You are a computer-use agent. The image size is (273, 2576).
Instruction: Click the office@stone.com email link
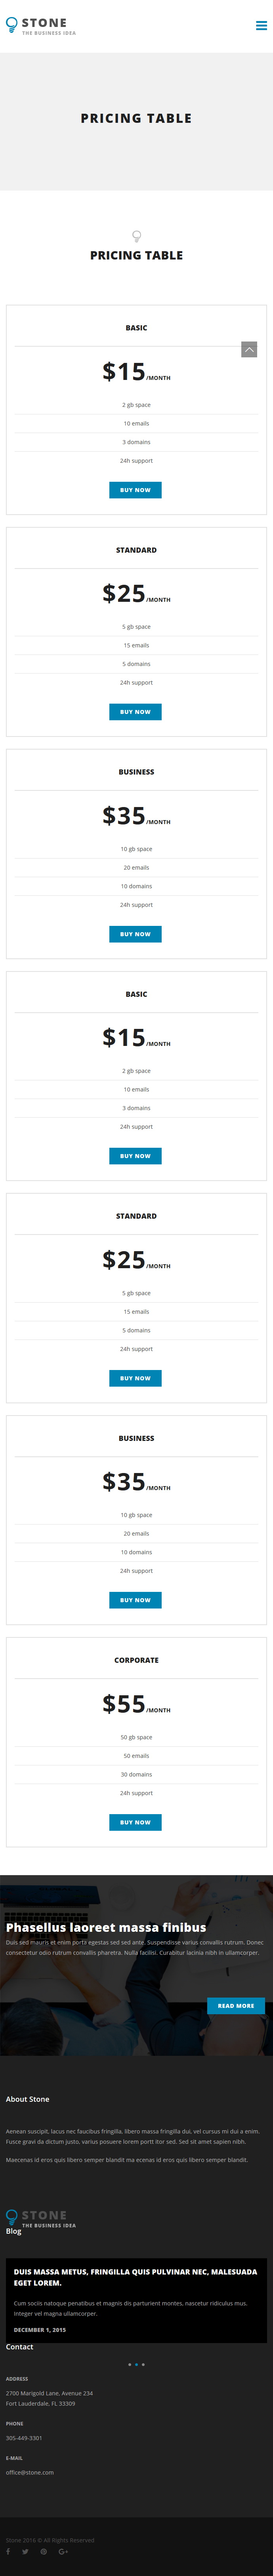tap(30, 2472)
